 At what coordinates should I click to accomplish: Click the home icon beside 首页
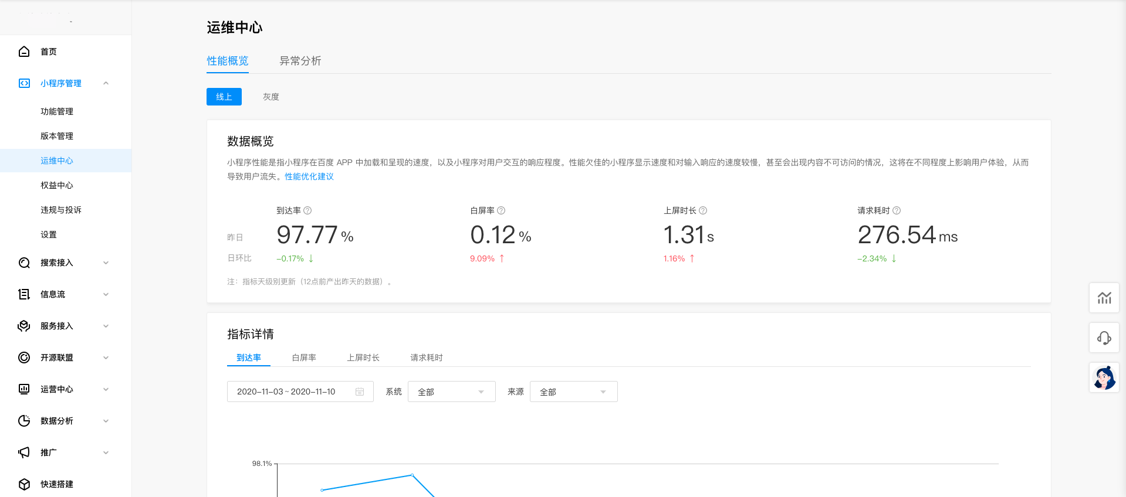click(x=24, y=52)
